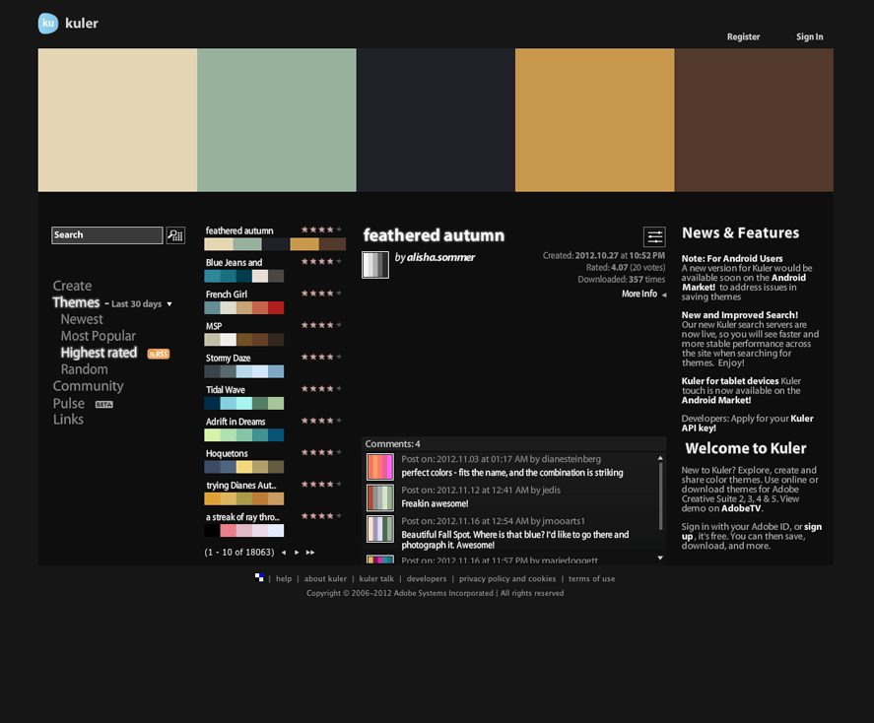The height and width of the screenshot is (723, 874).
Task: Show Random themes
Action: 84,369
